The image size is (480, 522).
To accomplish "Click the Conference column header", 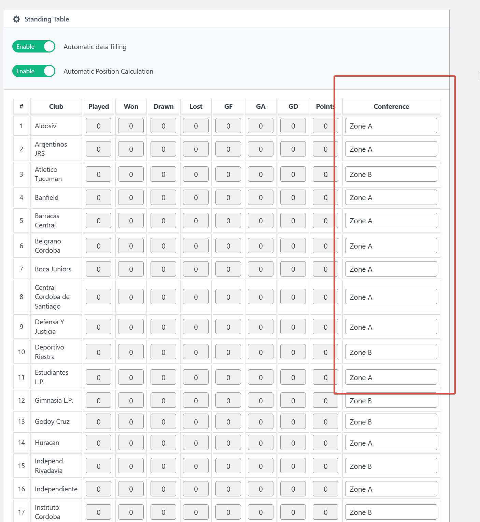I will 391,106.
